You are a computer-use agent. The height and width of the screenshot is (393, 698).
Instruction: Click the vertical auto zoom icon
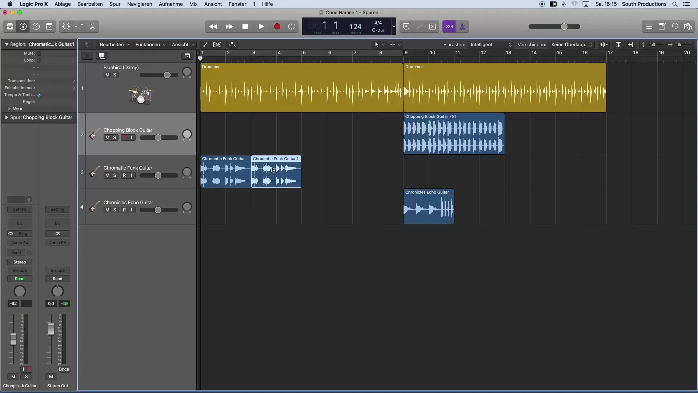tap(618, 44)
